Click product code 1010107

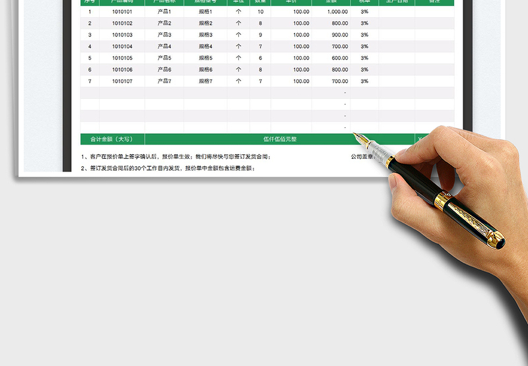click(122, 81)
